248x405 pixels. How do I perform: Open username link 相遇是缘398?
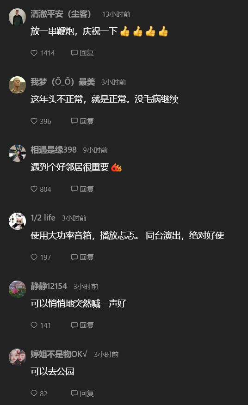pyautogui.click(x=54, y=150)
